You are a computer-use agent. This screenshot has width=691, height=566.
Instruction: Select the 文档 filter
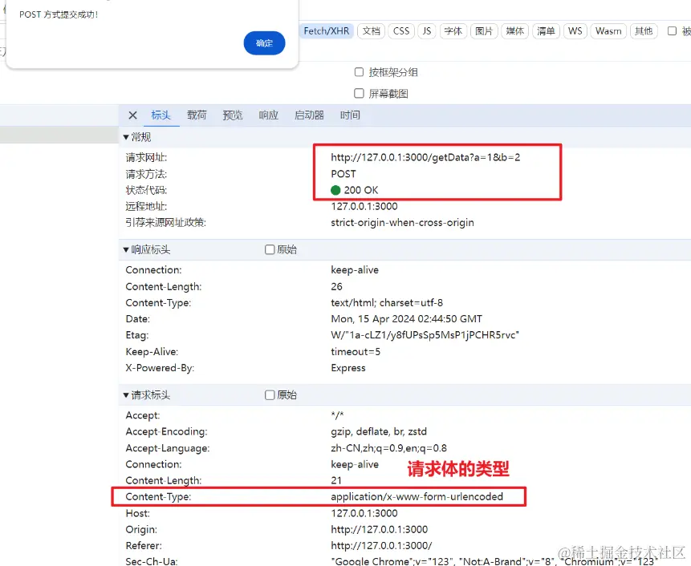tap(371, 31)
